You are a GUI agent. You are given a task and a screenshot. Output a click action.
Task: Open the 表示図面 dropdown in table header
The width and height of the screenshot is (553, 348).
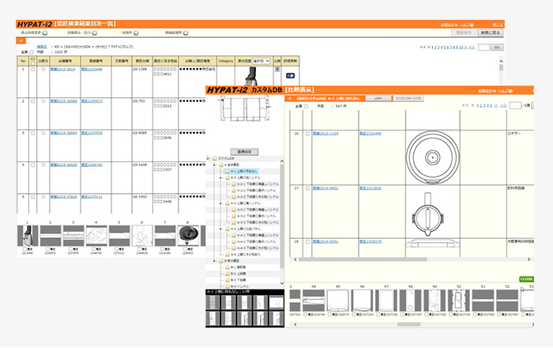pyautogui.click(x=265, y=60)
